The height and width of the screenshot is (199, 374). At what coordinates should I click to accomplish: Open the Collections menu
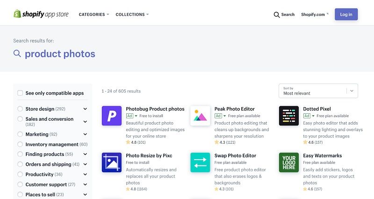(132, 15)
